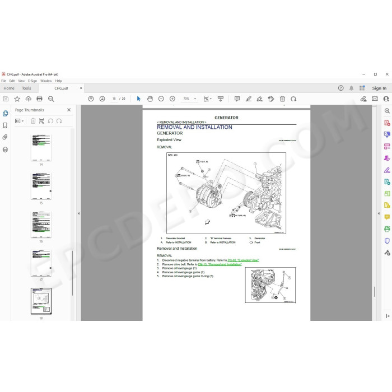Select the page 14 thumbnail
The width and height of the screenshot is (392, 392).
tap(41, 148)
